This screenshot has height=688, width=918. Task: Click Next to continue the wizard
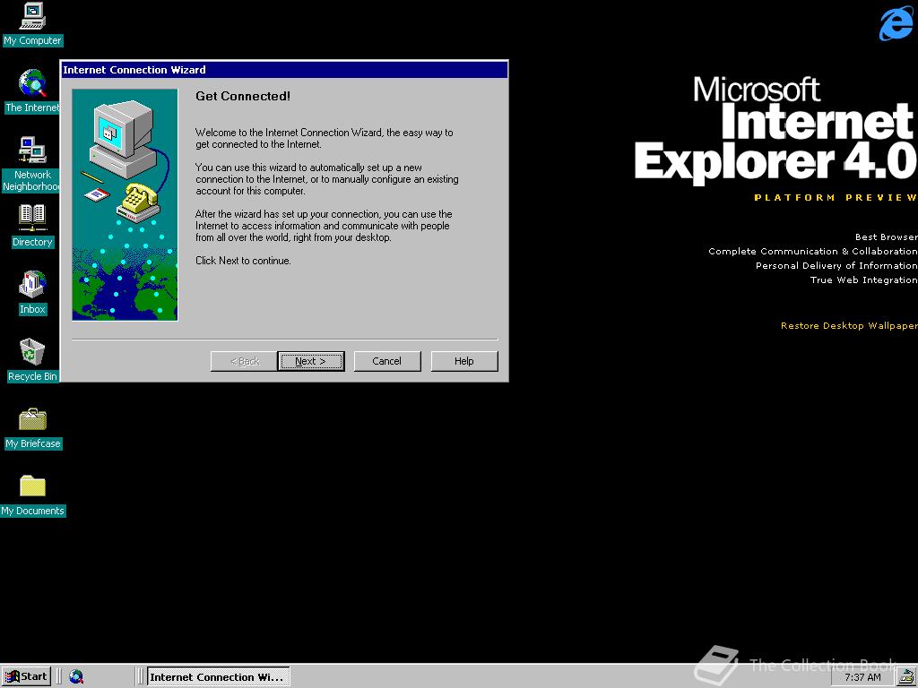click(x=311, y=361)
